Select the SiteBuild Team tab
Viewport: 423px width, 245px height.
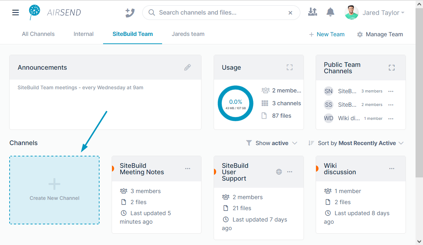133,34
